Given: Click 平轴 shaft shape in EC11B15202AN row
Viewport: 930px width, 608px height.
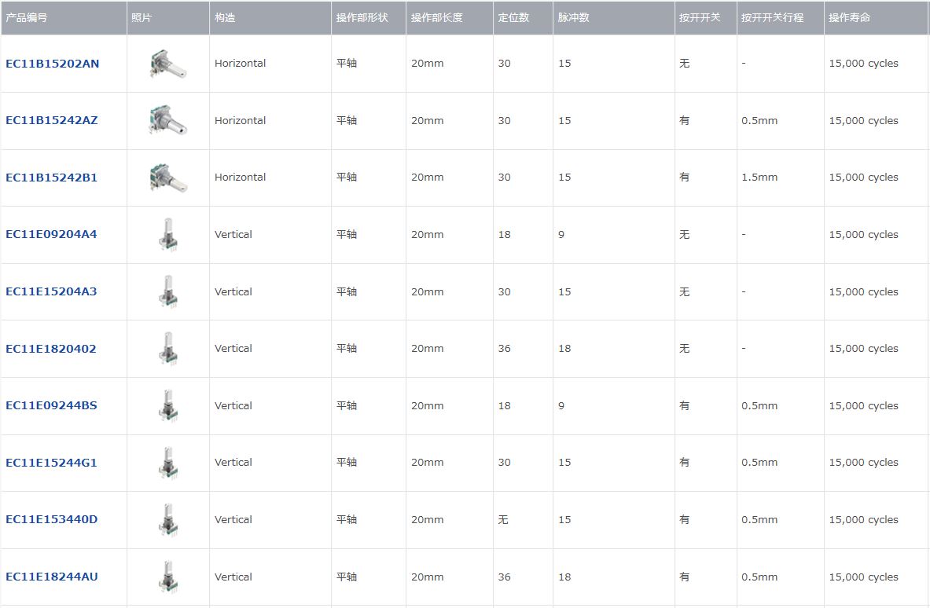Looking at the screenshot, I should coord(347,64).
